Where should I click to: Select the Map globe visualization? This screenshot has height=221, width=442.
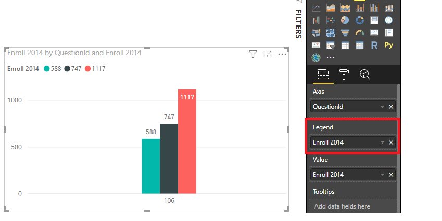pyautogui.click(x=389, y=20)
